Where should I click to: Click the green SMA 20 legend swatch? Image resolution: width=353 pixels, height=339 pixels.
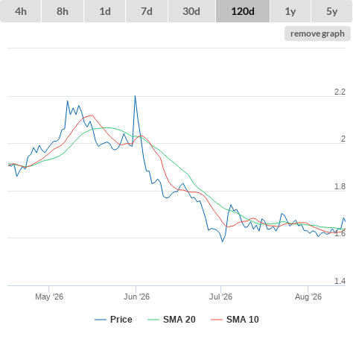(x=153, y=320)
